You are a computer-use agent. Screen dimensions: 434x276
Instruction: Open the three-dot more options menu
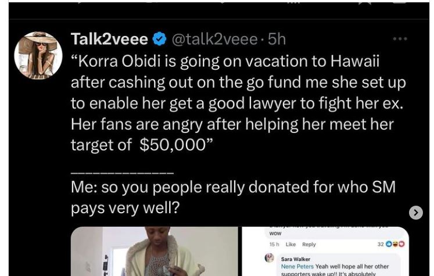(x=400, y=39)
